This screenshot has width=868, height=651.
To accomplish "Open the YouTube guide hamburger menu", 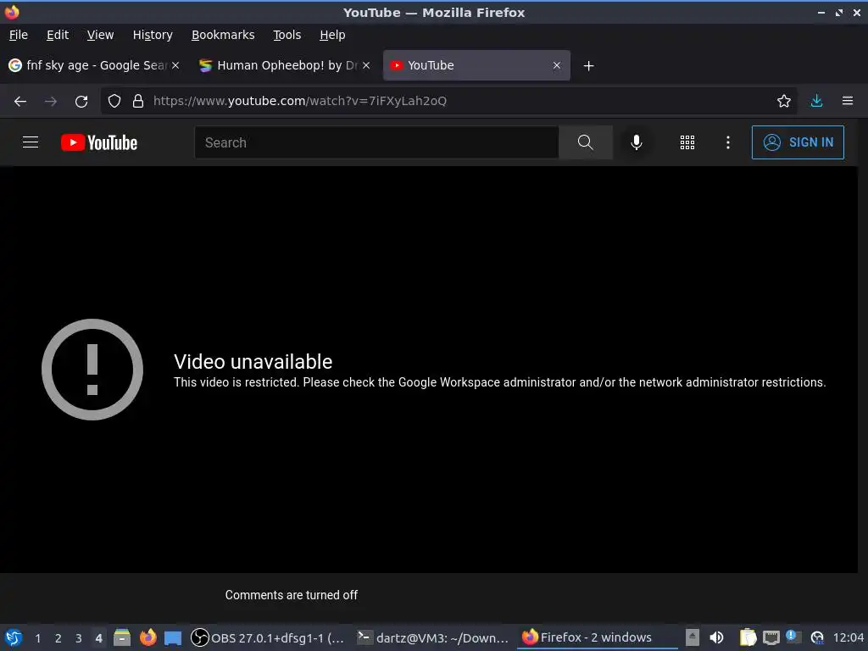I will click(x=31, y=142).
